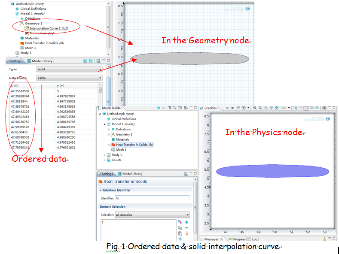Screen dimensions: 339x254
Task: Expand the Results tree node arrow
Action: click(x=104, y=160)
